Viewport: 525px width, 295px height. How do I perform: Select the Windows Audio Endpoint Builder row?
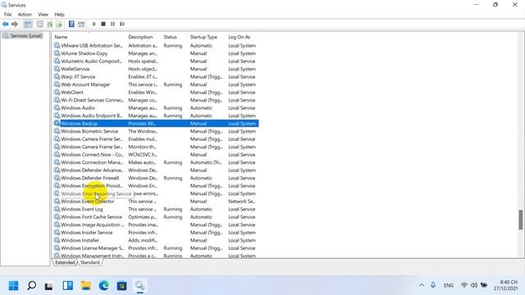[x=156, y=116]
